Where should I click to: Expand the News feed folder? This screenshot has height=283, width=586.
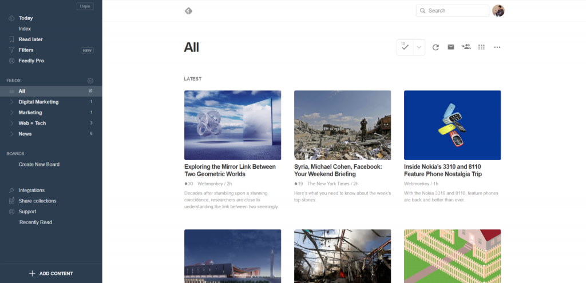[13, 134]
